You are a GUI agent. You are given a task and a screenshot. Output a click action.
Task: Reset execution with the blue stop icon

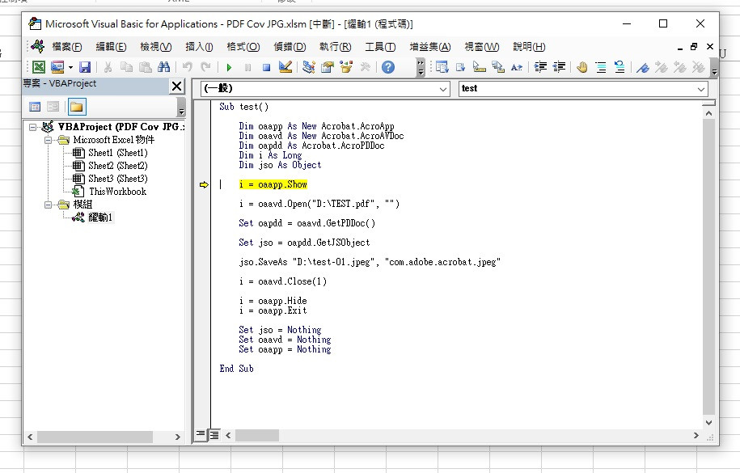266,67
